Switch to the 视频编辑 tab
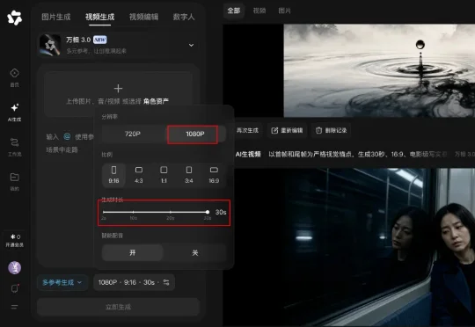Image resolution: width=475 pixels, height=327 pixels. [143, 17]
